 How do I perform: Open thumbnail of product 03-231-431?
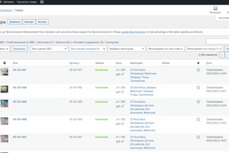click(x=4, y=72)
